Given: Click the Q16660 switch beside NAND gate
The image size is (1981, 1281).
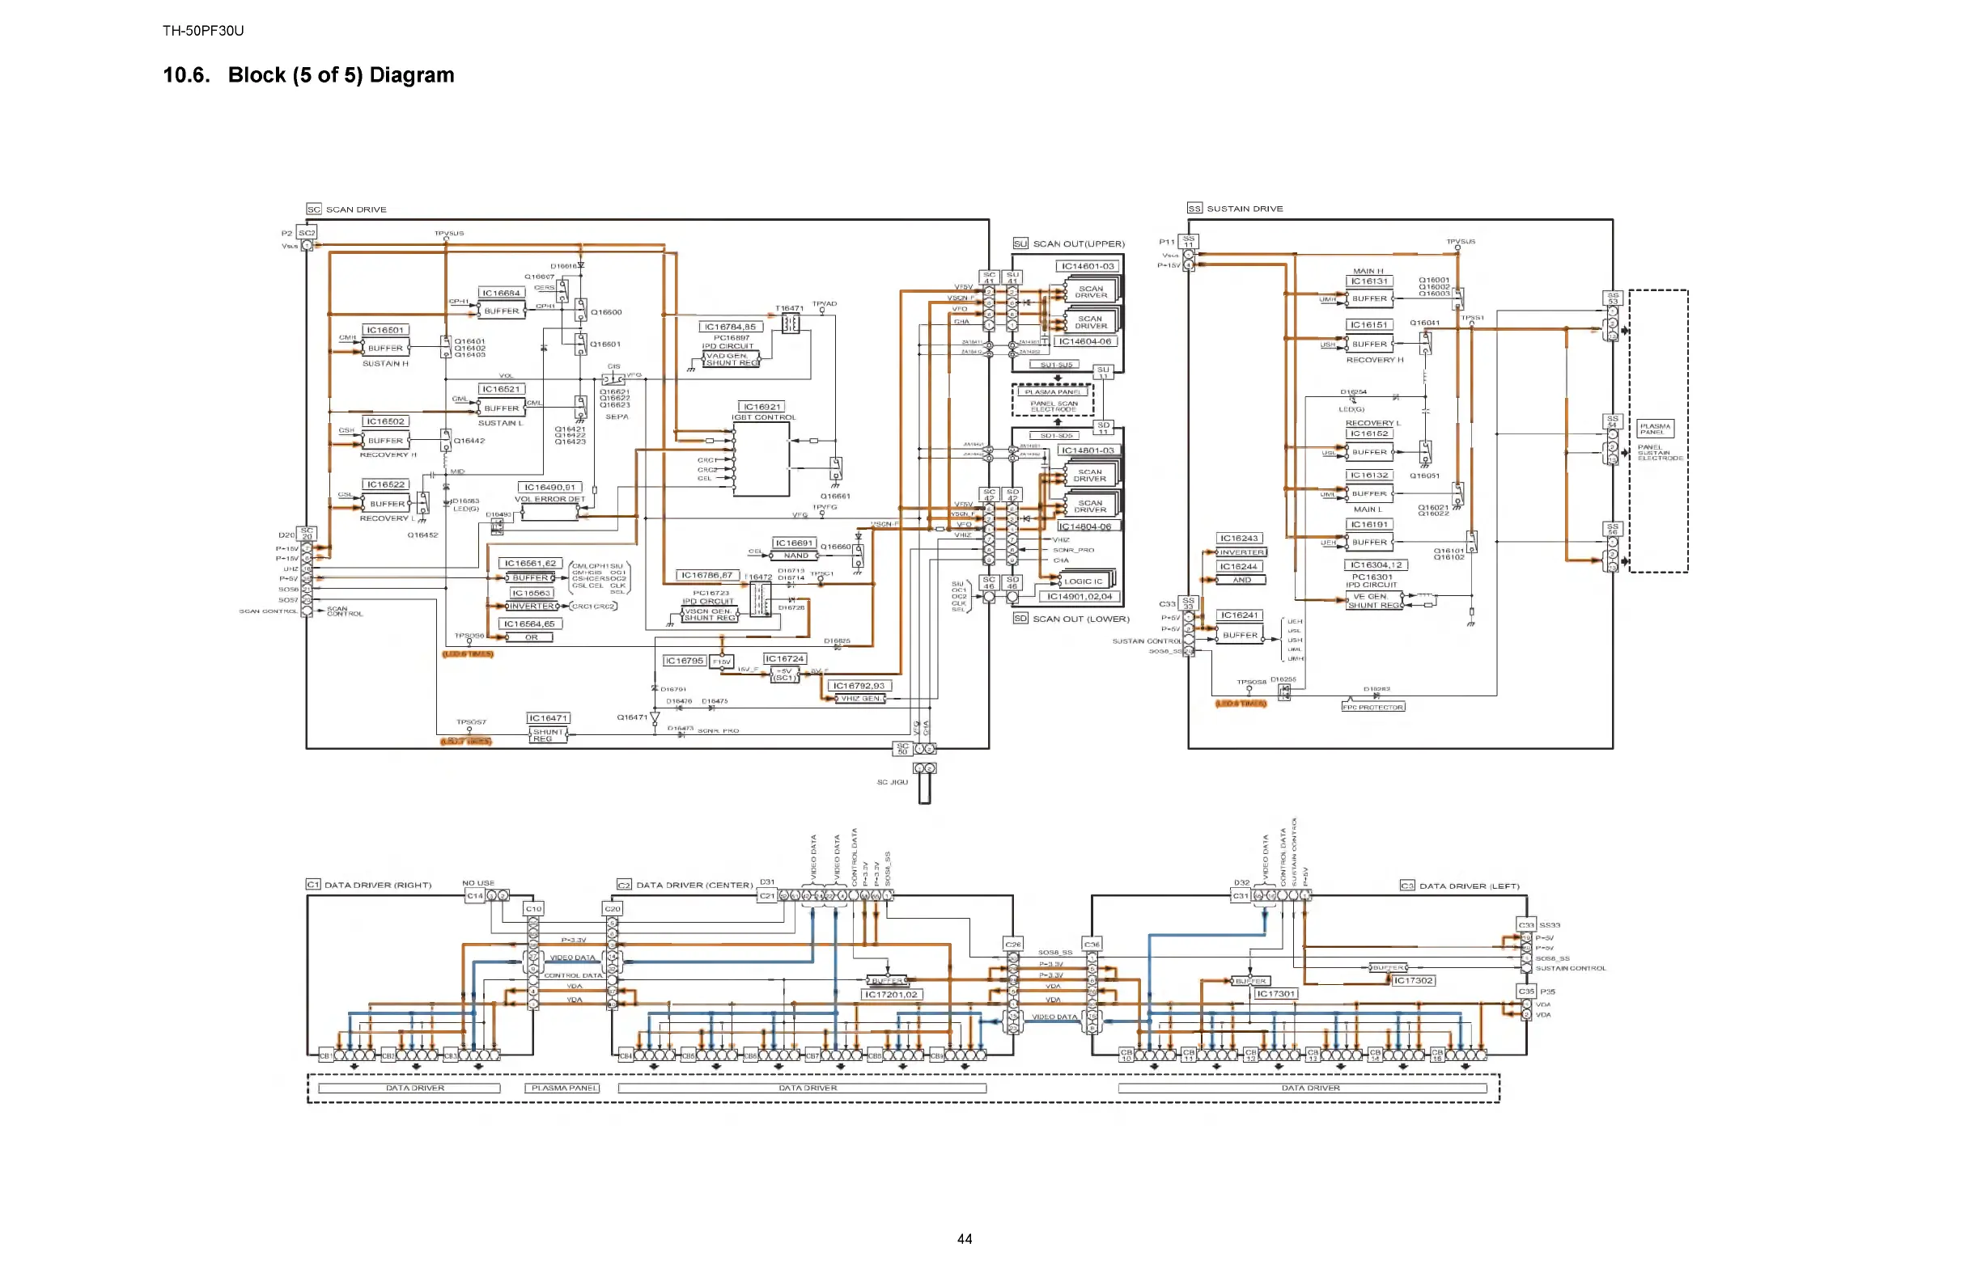Looking at the screenshot, I should click(x=857, y=554).
